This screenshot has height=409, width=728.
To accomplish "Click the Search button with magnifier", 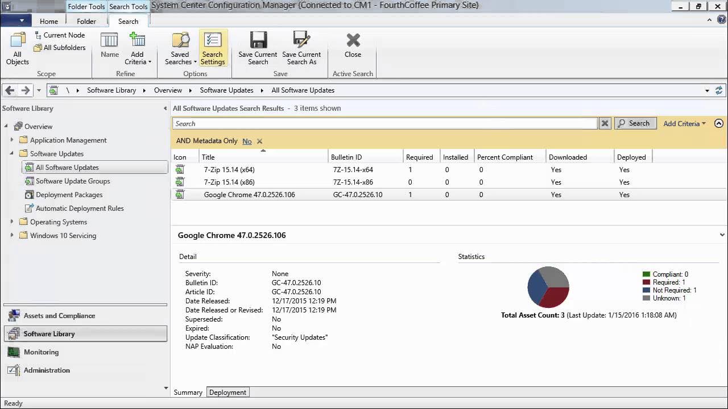I will [635, 123].
